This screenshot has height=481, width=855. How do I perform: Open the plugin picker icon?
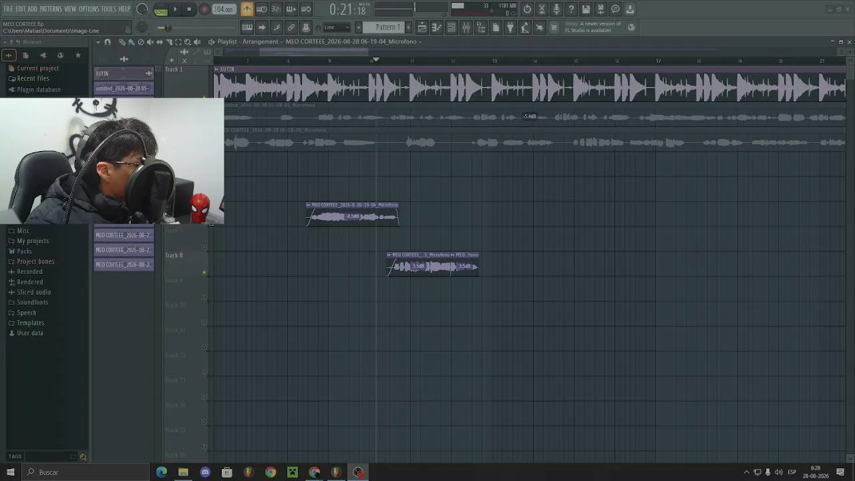pyautogui.click(x=510, y=27)
